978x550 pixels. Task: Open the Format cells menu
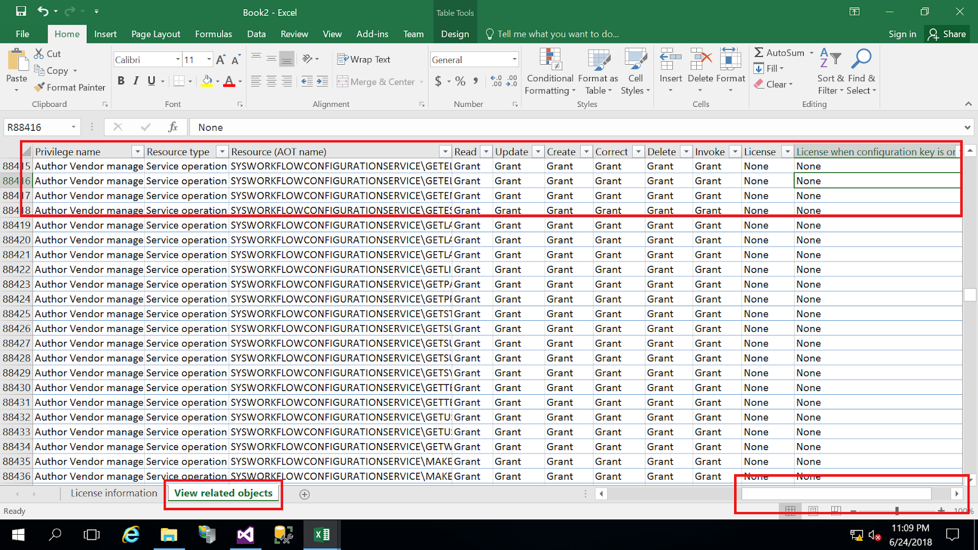tap(730, 71)
